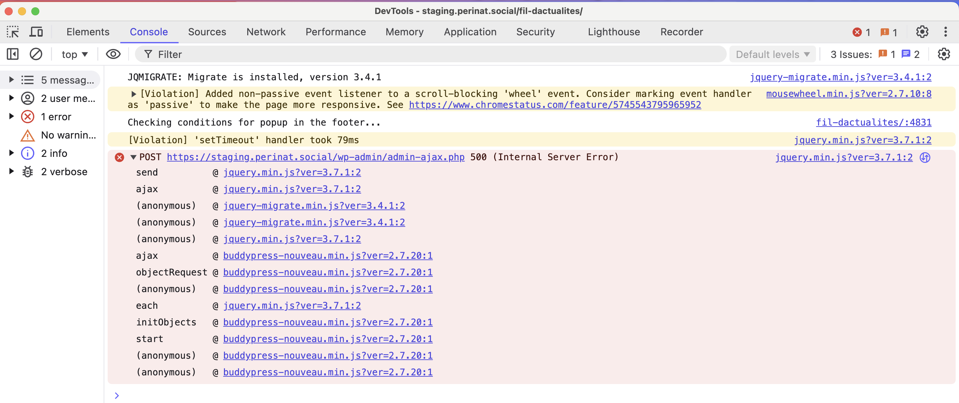Expand the 2 user messages group
Viewport: 959px width, 403px height.
(11, 98)
